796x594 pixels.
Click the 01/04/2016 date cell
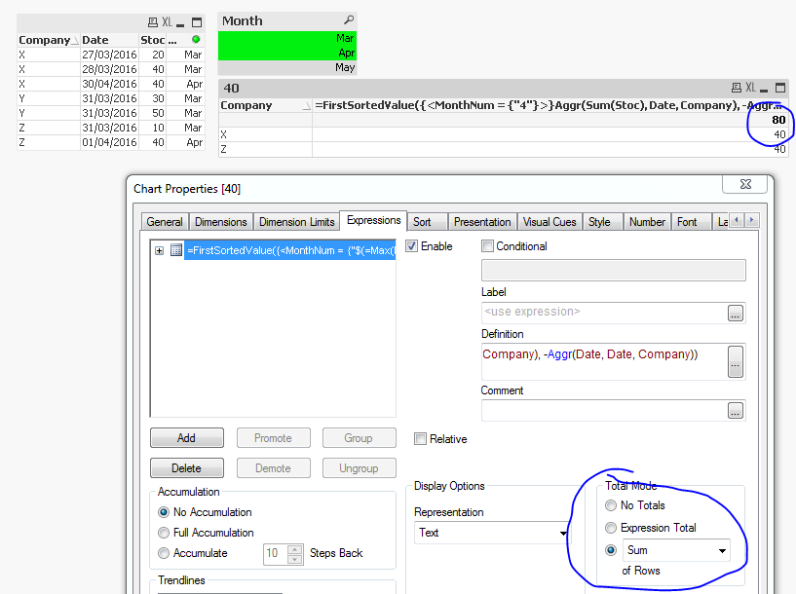pyautogui.click(x=110, y=142)
